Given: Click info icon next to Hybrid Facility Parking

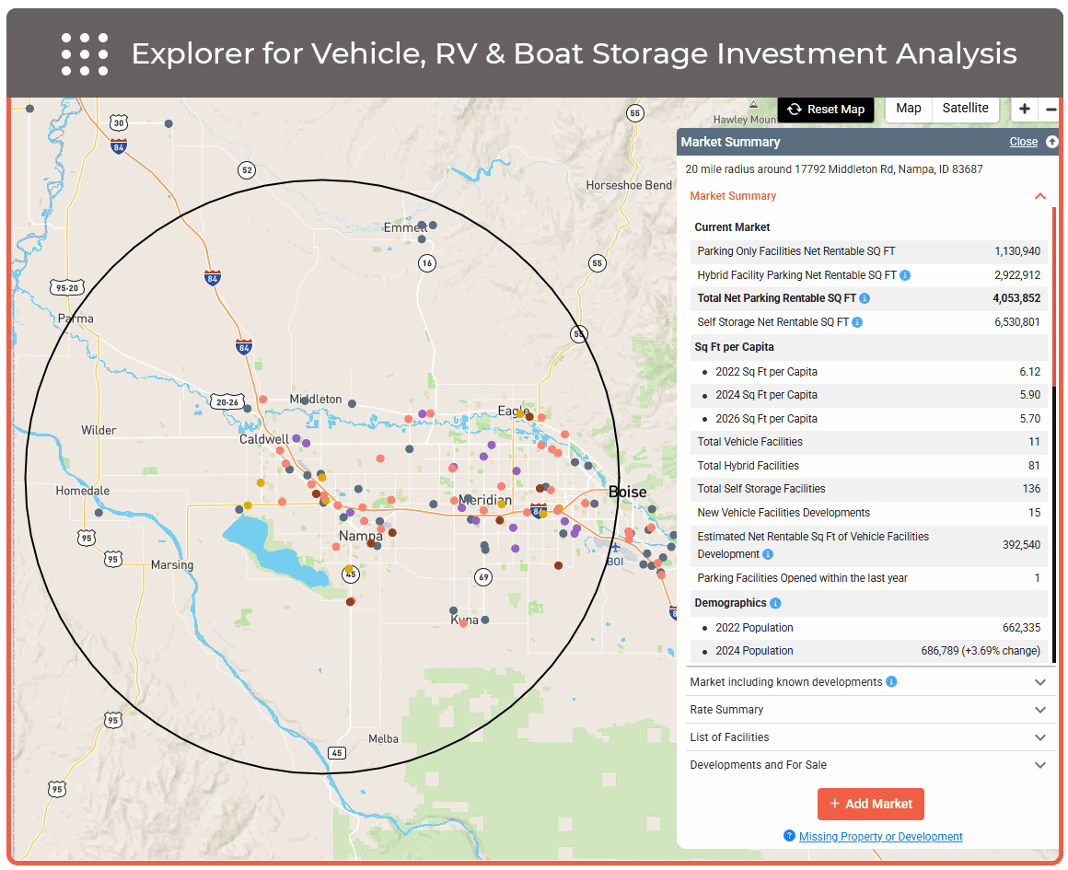Looking at the screenshot, I should click(x=905, y=275).
